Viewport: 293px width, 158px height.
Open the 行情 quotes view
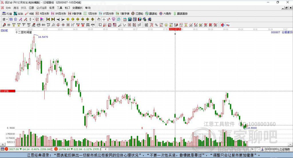pyautogui.click(x=7, y=14)
